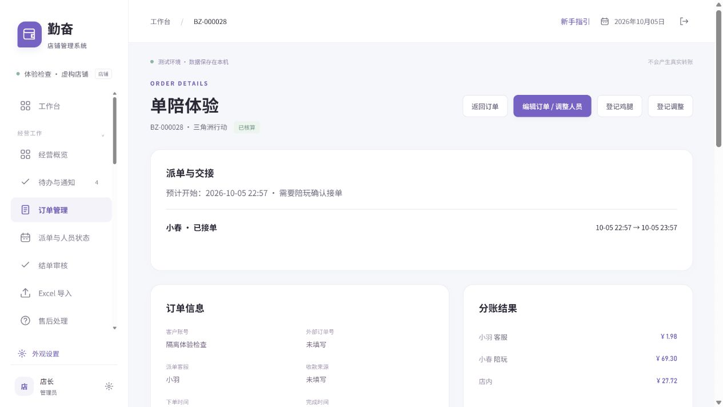Screen dimensions: 723x407
Task: Click the 分账结果 card heading
Action: pyautogui.click(x=498, y=308)
